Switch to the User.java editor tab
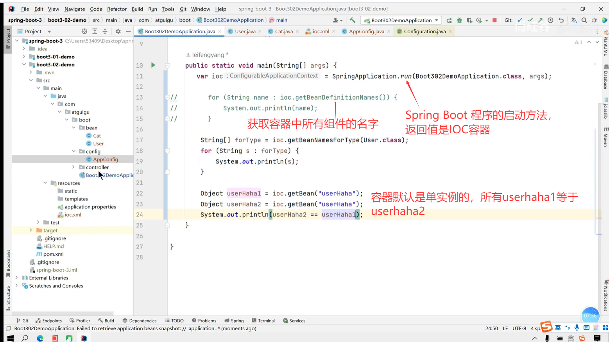This screenshot has height=342, width=609. tap(244, 31)
